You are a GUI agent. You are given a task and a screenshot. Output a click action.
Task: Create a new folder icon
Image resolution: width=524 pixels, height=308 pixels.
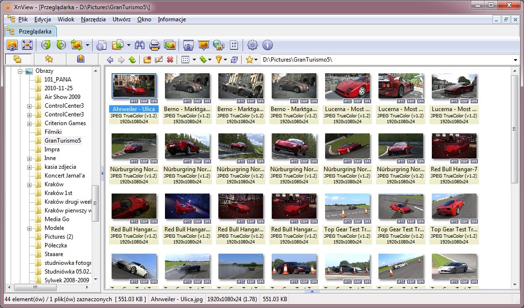point(147,60)
